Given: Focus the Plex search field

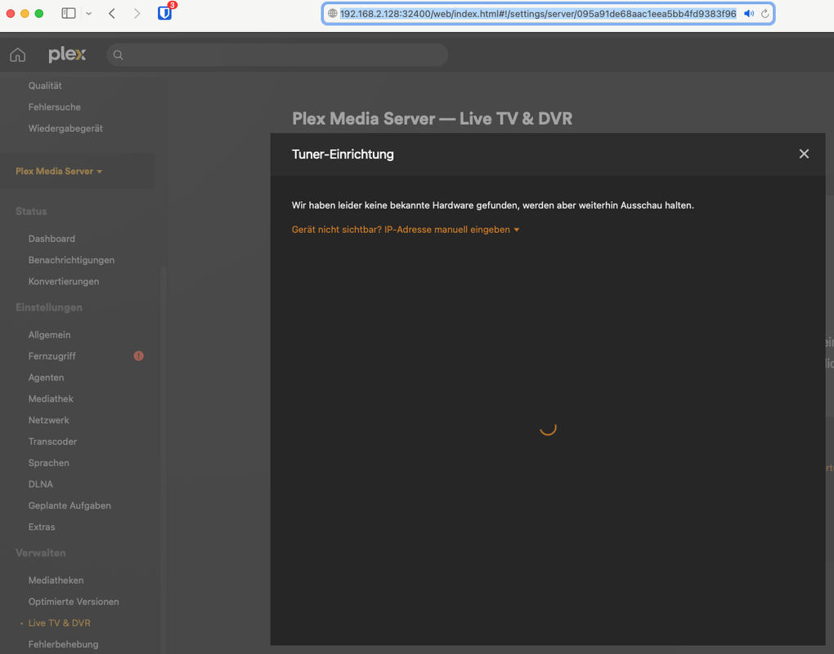Looking at the screenshot, I should pyautogui.click(x=277, y=55).
